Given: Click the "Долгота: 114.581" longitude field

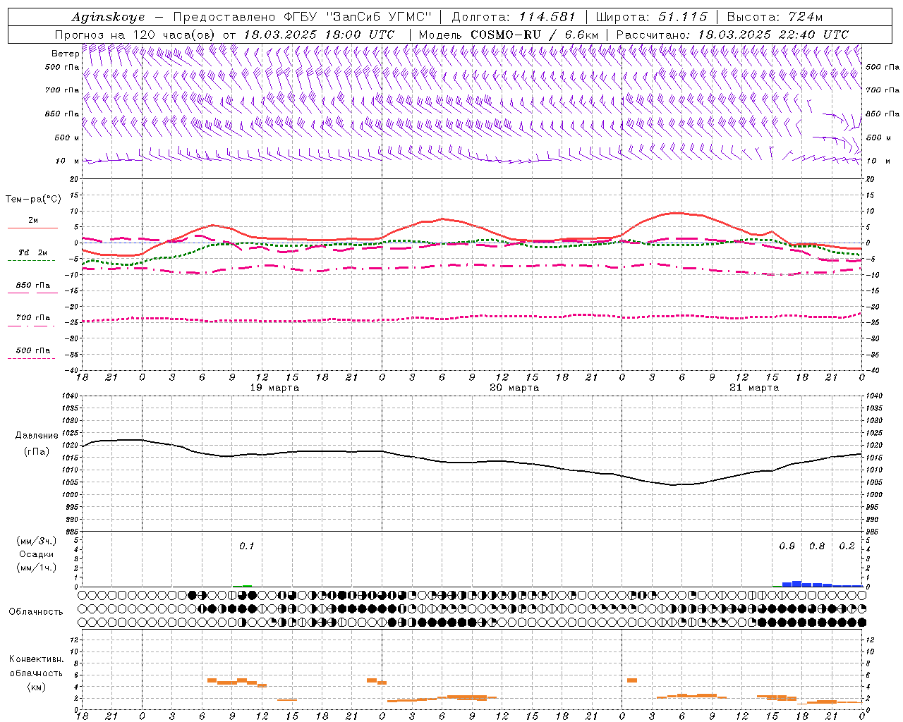Looking at the screenshot, I should click(514, 17).
